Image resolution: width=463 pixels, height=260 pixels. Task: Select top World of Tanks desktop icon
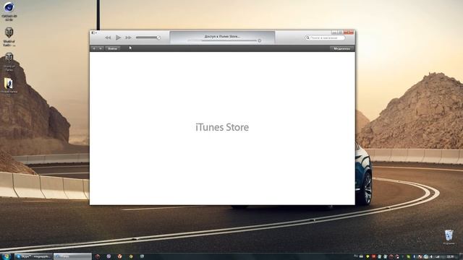click(x=9, y=37)
